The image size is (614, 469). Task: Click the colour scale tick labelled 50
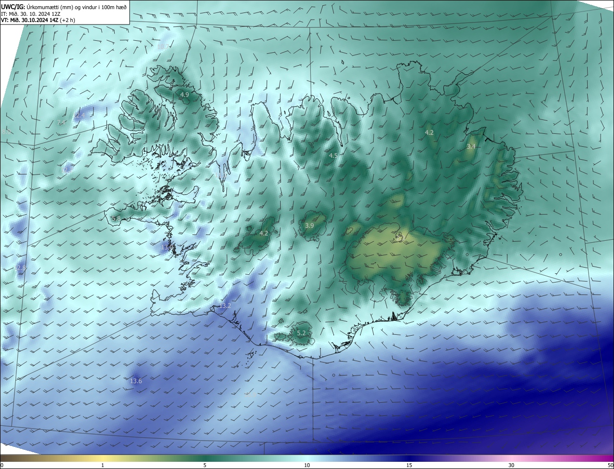click(610, 465)
